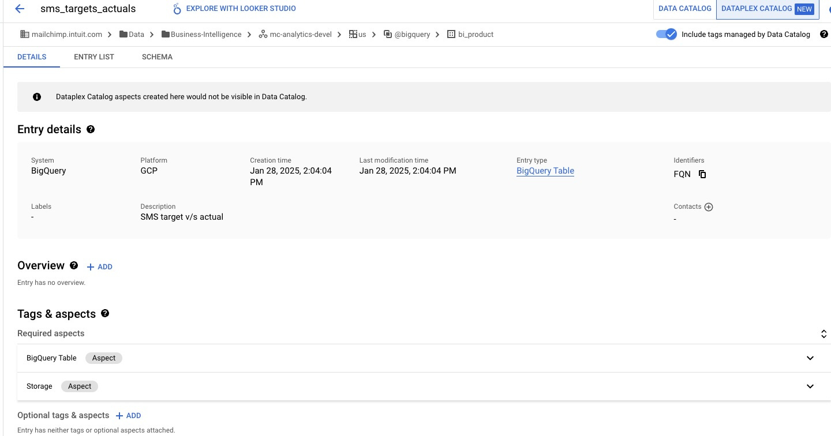Click the Looker Studio logo icon
This screenshot has height=436, width=831.
tap(177, 9)
